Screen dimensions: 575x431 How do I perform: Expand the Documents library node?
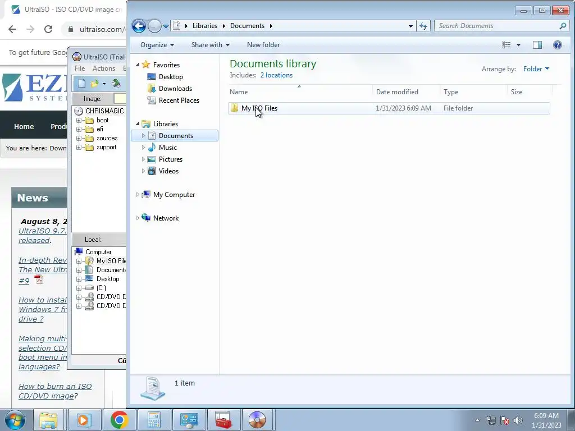143,136
